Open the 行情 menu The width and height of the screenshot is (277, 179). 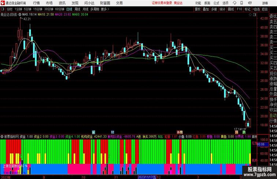(36, 3)
